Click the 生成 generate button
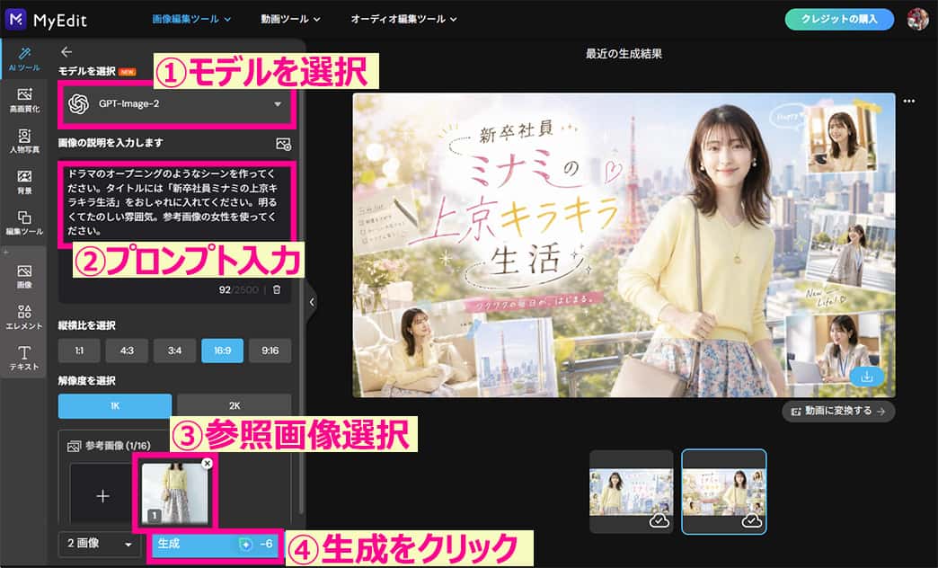The image size is (938, 568). point(215,544)
